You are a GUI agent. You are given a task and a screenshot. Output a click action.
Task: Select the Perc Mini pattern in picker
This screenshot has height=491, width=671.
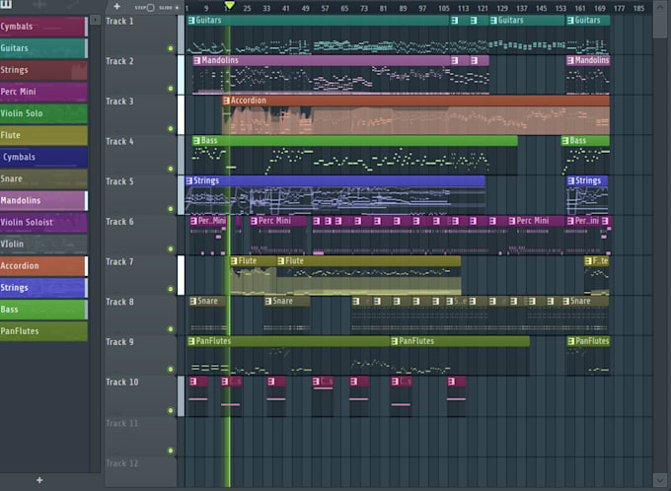(x=43, y=92)
